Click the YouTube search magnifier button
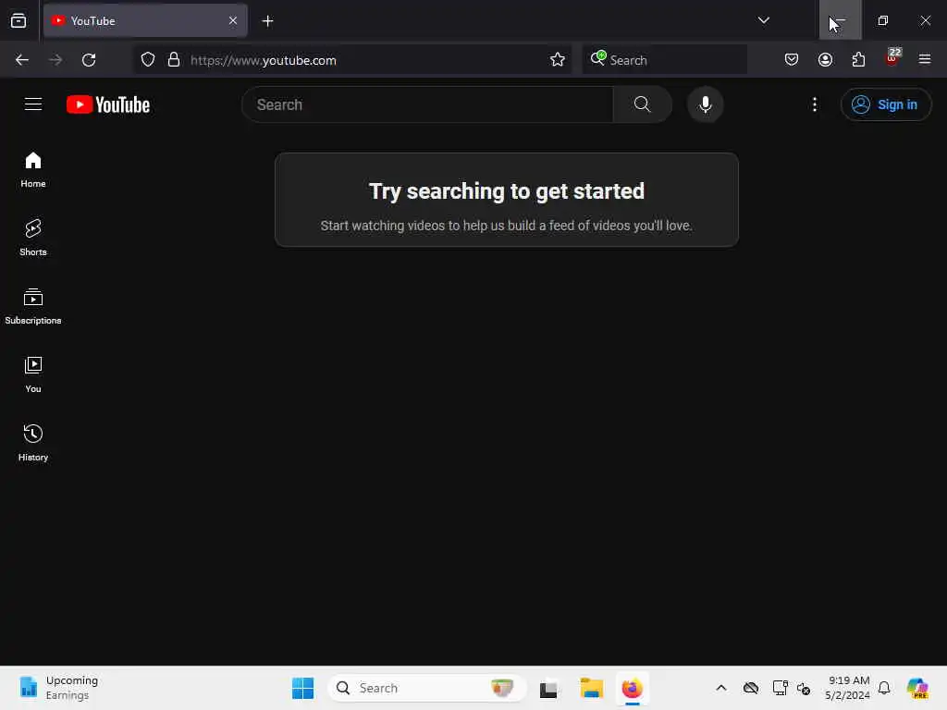 [x=642, y=104]
